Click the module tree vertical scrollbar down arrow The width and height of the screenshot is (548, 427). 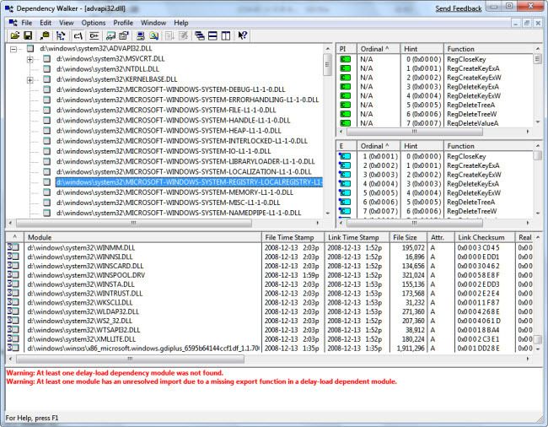pos(327,213)
